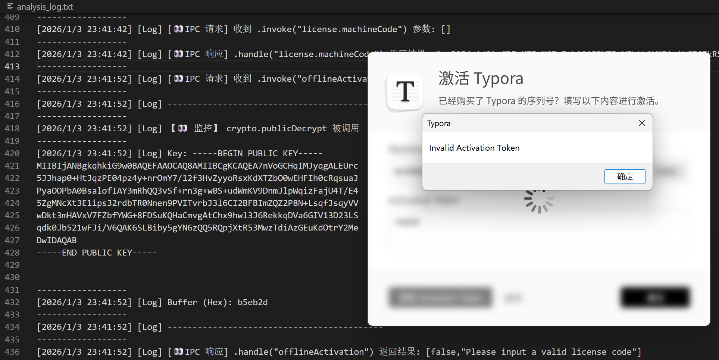Click the file icon beside analysis_log.txt
This screenshot has width=719, height=360.
coord(10,7)
